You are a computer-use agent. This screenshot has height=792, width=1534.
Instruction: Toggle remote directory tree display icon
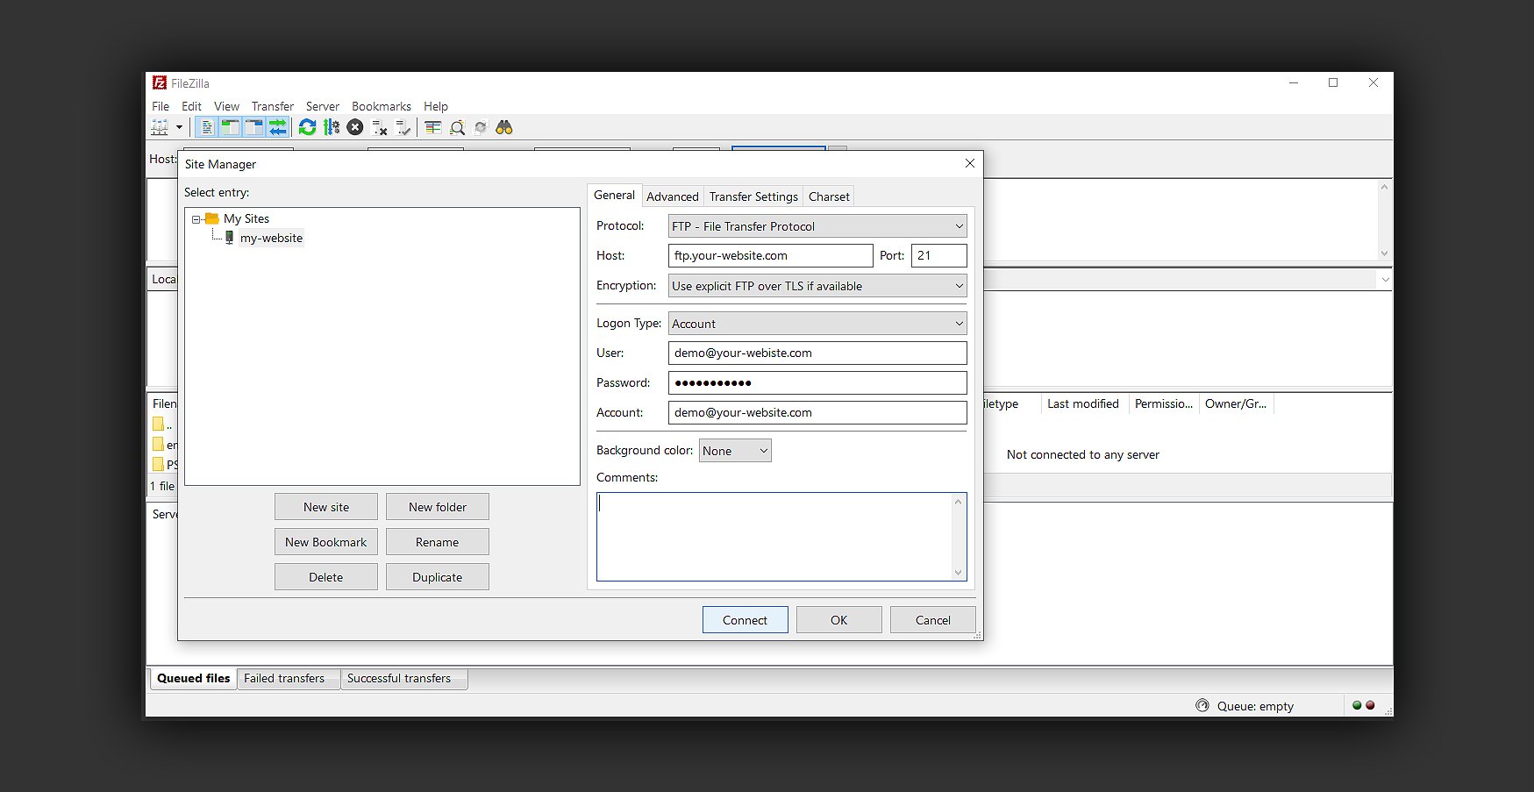click(253, 127)
